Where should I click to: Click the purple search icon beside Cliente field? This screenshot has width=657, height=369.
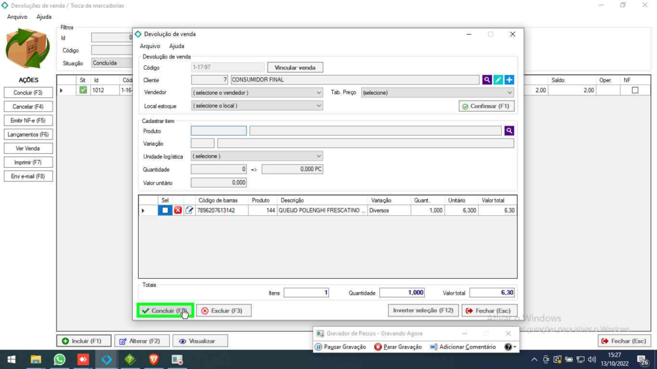tap(487, 80)
